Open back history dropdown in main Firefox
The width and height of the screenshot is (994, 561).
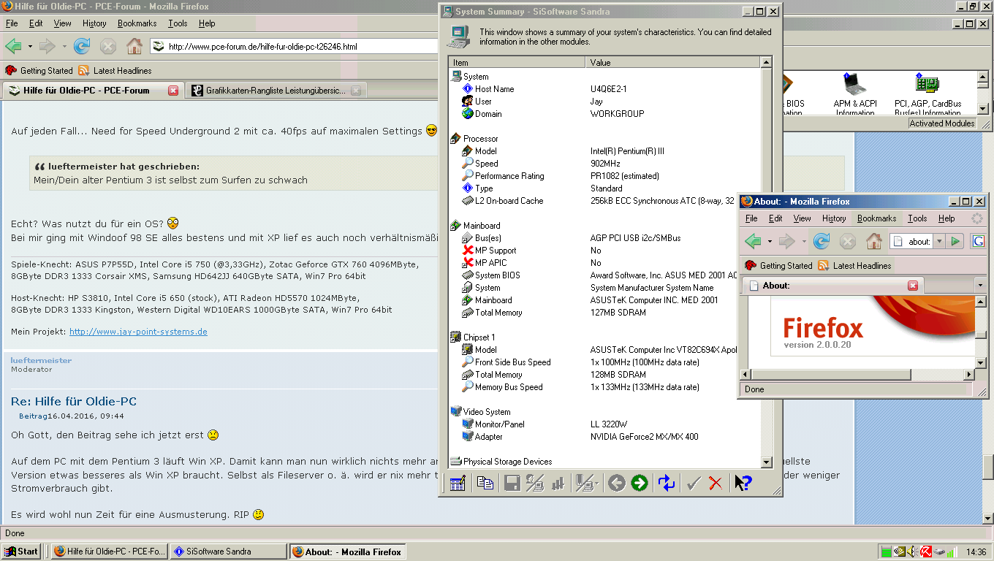(30, 47)
